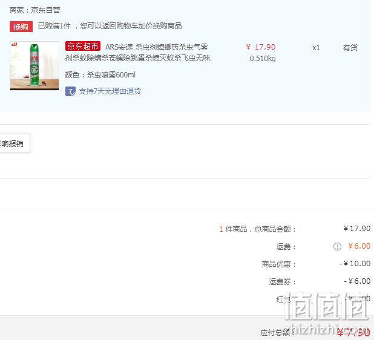Click the product discount -¥10.00

[x=355, y=264]
